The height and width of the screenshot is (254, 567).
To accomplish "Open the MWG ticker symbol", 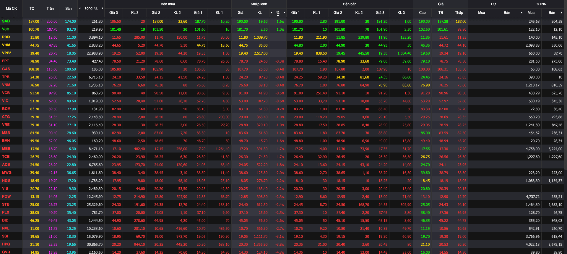I will pos(7,173).
